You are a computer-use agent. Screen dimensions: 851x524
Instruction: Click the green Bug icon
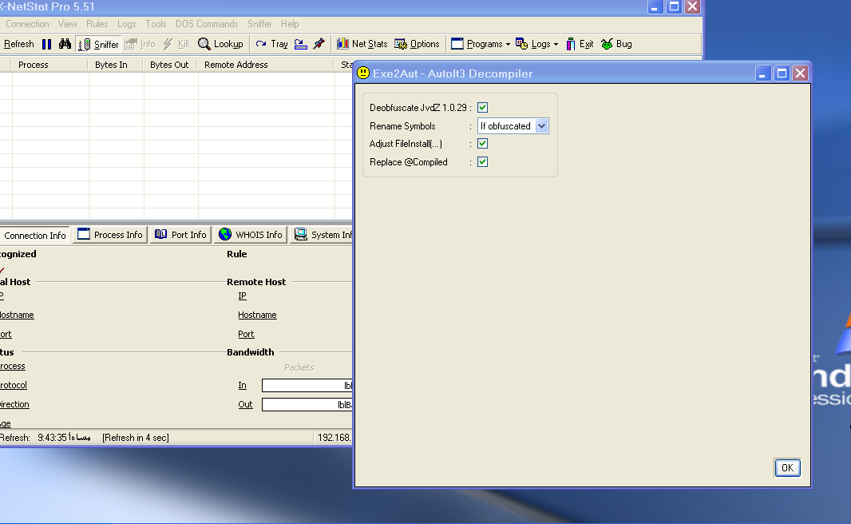pos(616,44)
